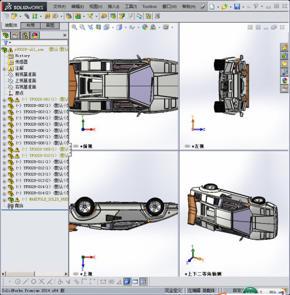Click the Edit Appearance color ball icon
This screenshot has width=290, height=295.
click(145, 27)
